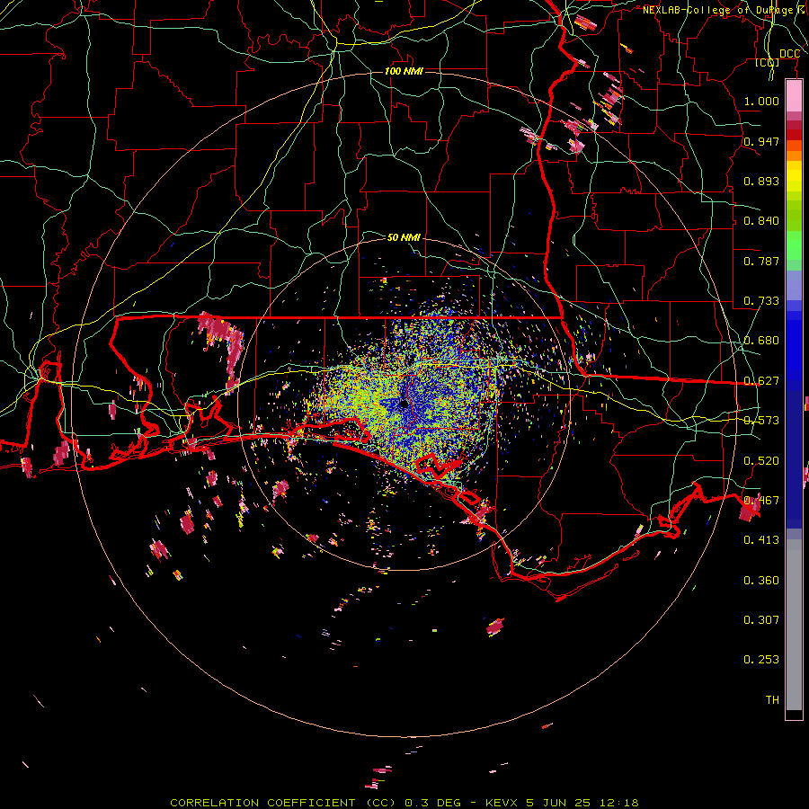
Task: Click the 0.413 color scale value
Action: pos(761,540)
